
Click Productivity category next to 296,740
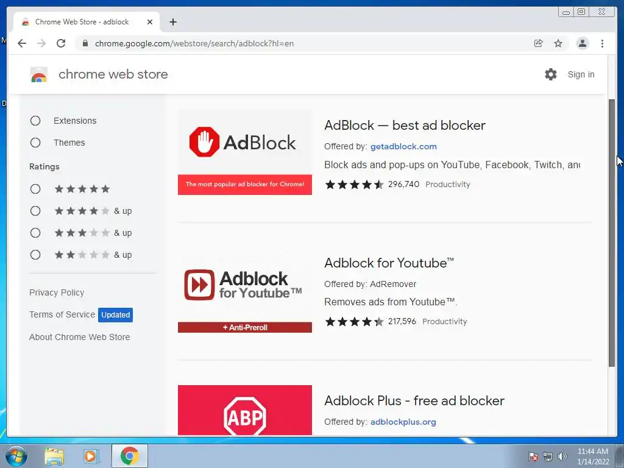pos(448,184)
